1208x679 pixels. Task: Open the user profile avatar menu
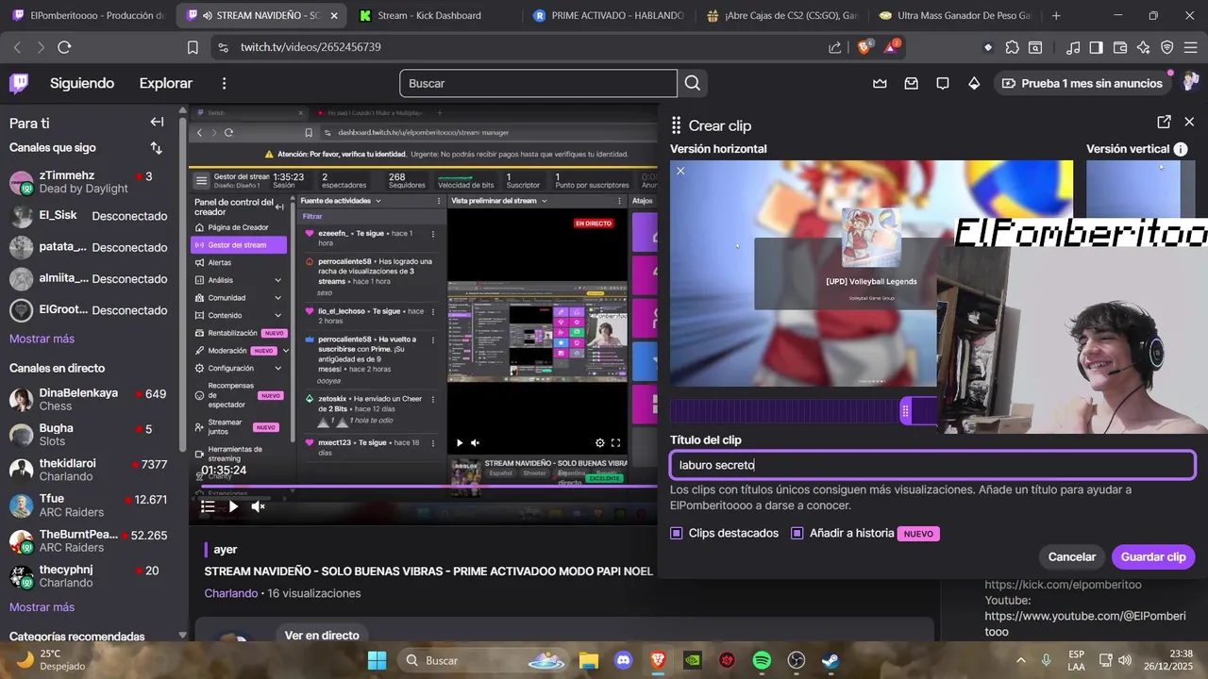1190,83
